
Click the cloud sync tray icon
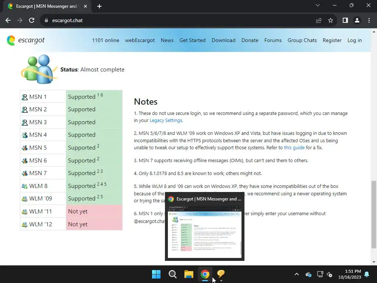(x=309, y=274)
